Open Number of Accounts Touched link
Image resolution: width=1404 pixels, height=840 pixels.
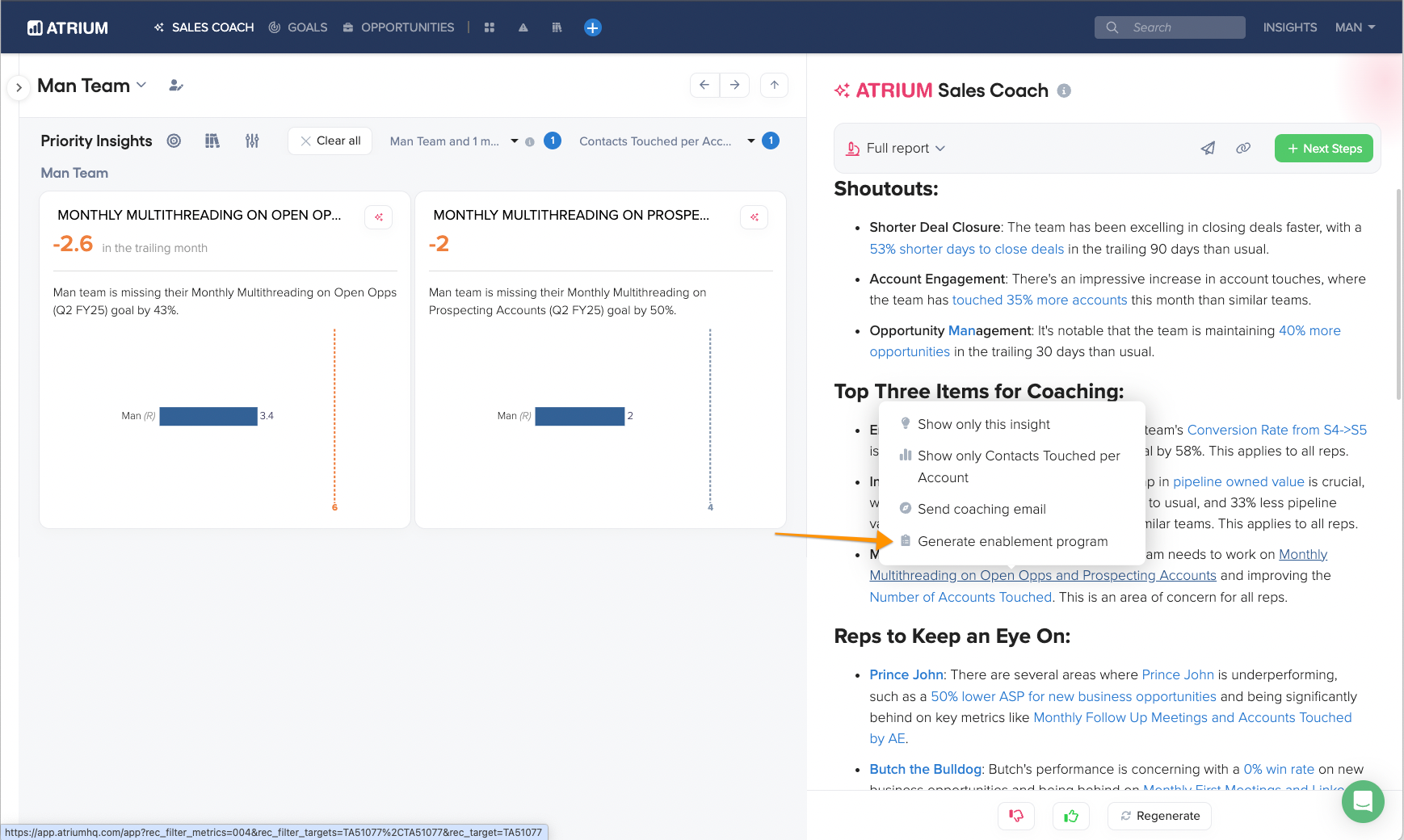coord(961,597)
